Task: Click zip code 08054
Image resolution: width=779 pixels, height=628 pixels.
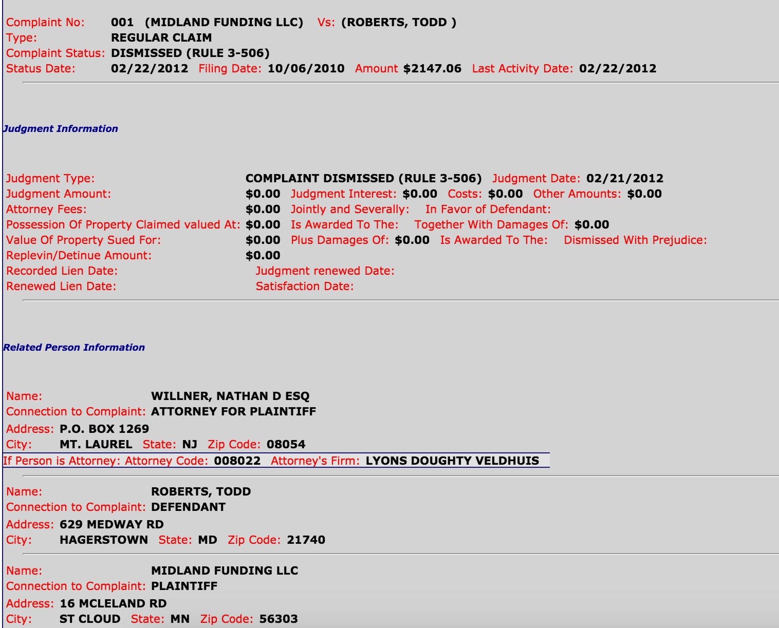Action: pyautogui.click(x=286, y=445)
